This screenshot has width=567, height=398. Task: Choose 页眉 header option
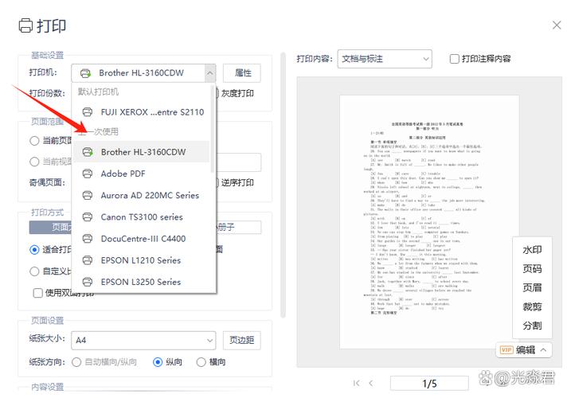coord(532,287)
